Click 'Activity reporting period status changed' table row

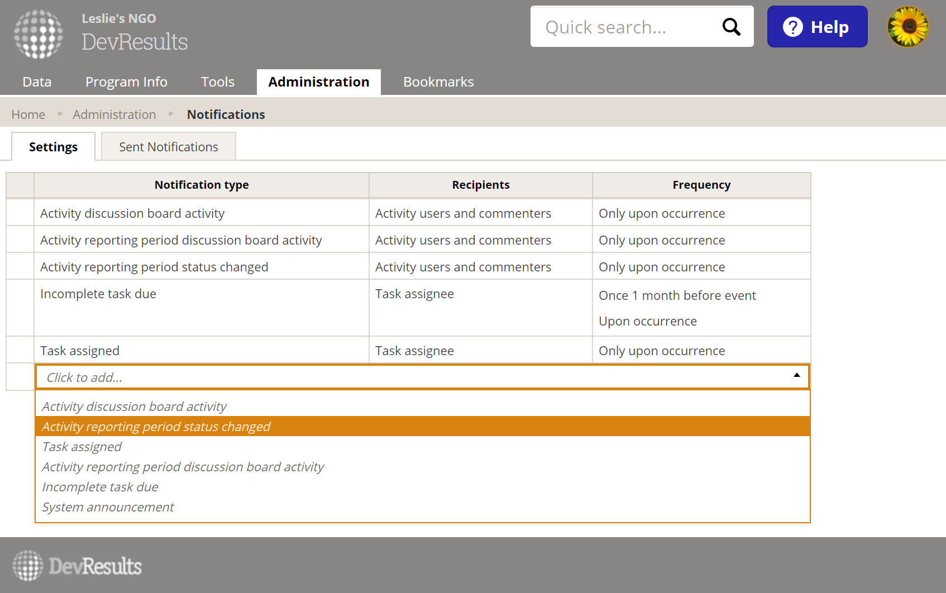[x=408, y=266]
